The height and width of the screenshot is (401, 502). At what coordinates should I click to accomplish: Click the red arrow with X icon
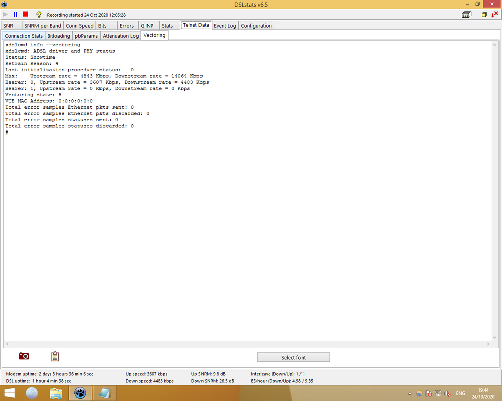coord(494,15)
